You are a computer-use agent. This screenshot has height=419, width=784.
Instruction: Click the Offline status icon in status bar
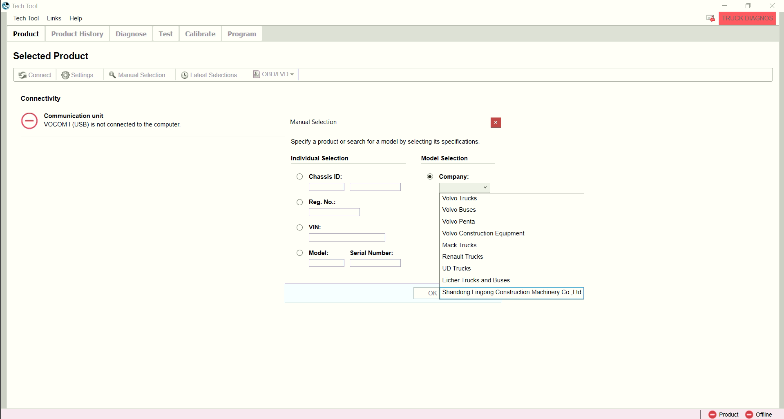pyautogui.click(x=749, y=415)
